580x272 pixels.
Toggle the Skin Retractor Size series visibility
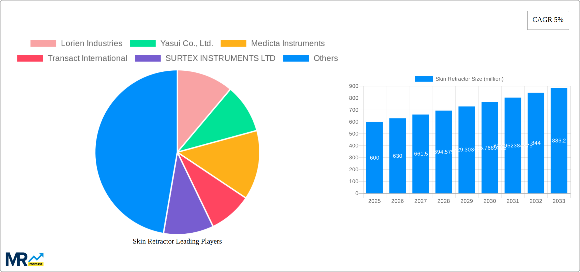click(x=469, y=79)
